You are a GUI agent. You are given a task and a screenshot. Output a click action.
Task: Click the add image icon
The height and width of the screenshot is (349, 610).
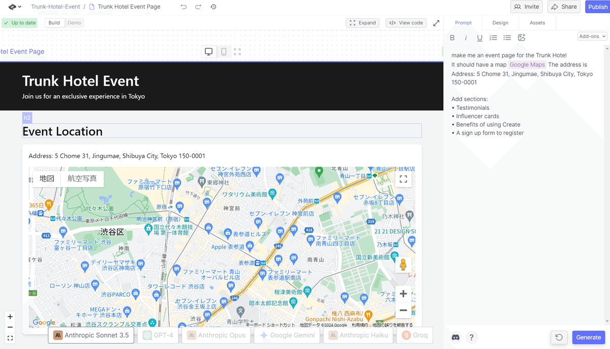(521, 38)
